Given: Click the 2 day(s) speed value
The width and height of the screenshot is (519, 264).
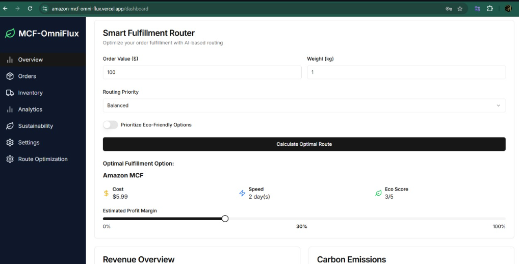Looking at the screenshot, I should point(259,197).
